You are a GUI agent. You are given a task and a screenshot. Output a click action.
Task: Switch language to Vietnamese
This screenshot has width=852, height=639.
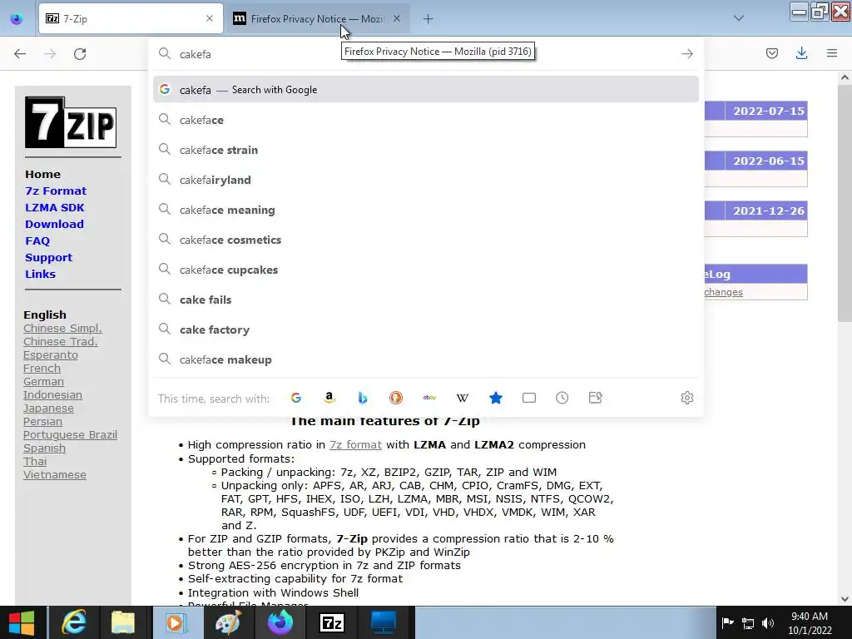(x=55, y=474)
